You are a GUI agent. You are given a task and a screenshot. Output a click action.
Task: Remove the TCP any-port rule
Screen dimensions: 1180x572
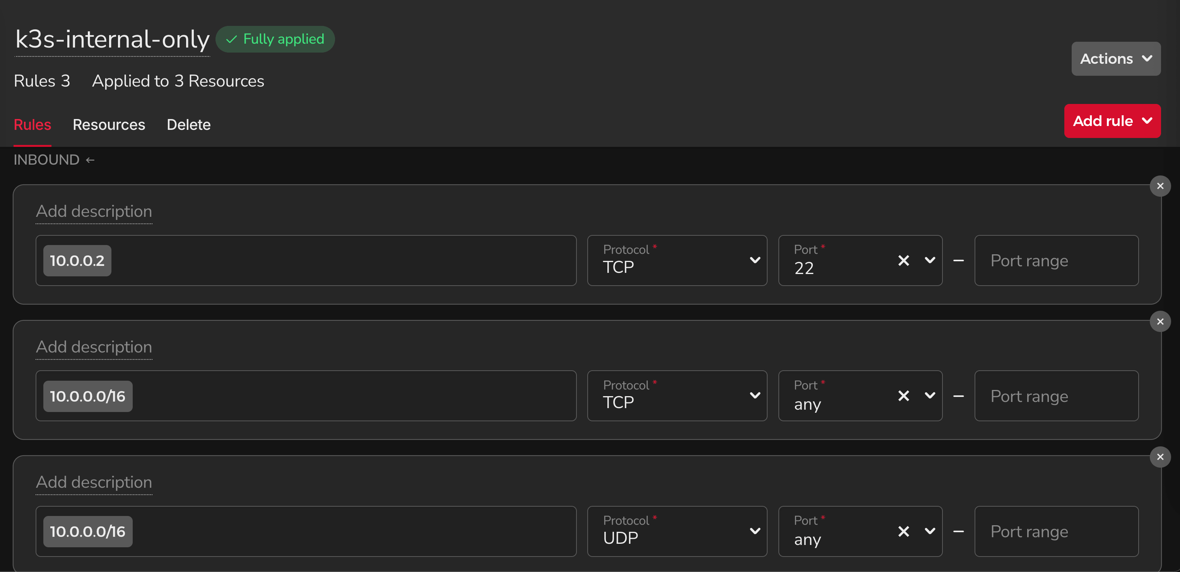tap(1160, 322)
